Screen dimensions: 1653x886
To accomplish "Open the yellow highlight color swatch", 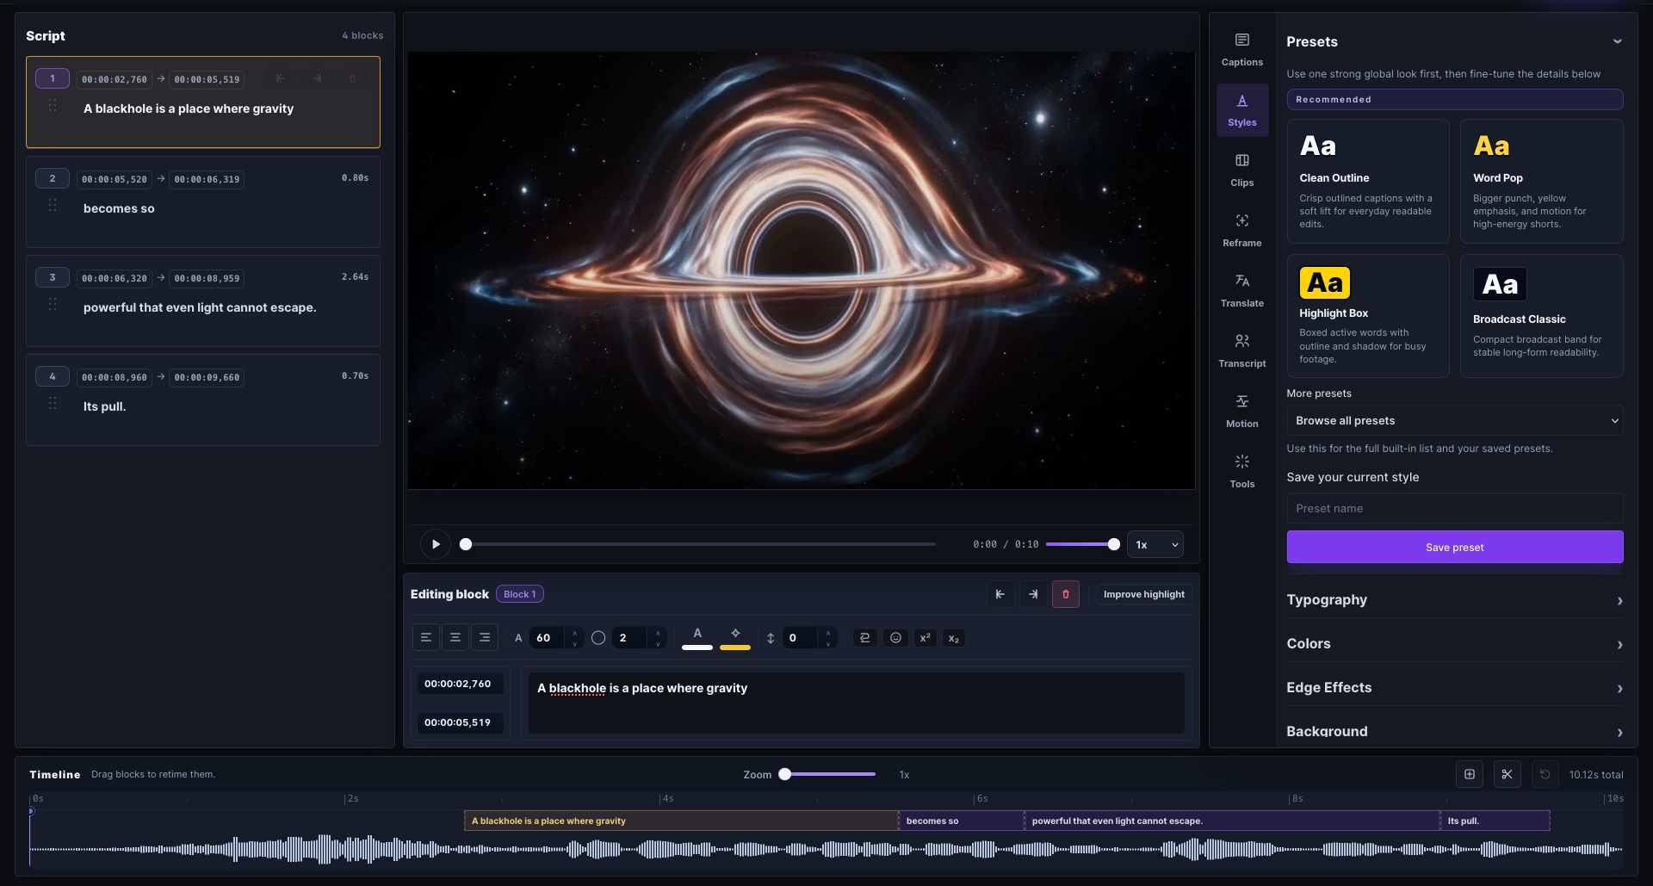I will [734, 638].
